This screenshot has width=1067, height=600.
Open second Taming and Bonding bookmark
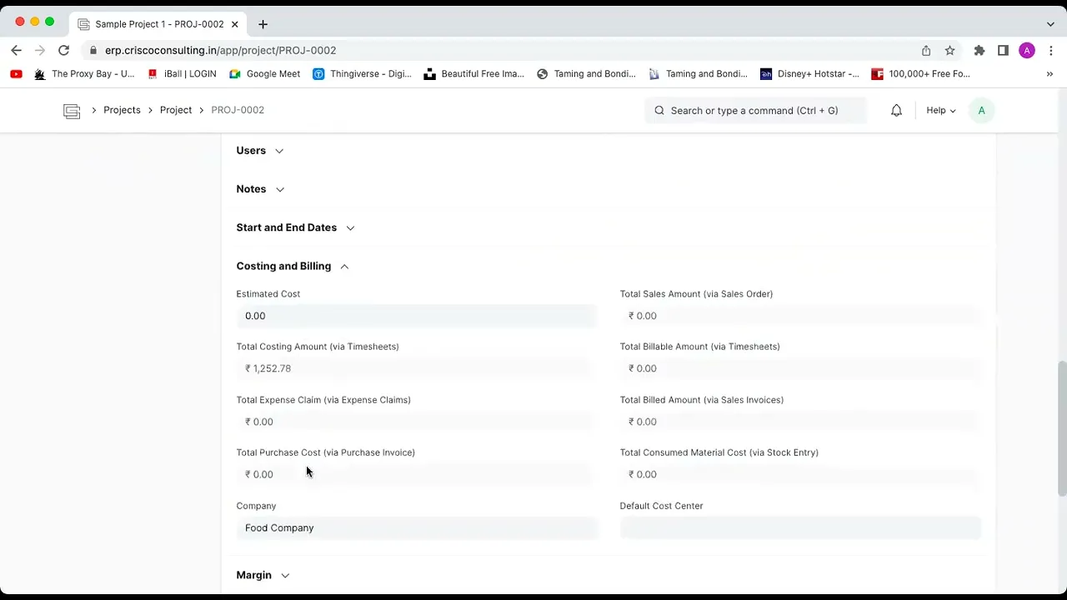pyautogui.click(x=698, y=73)
